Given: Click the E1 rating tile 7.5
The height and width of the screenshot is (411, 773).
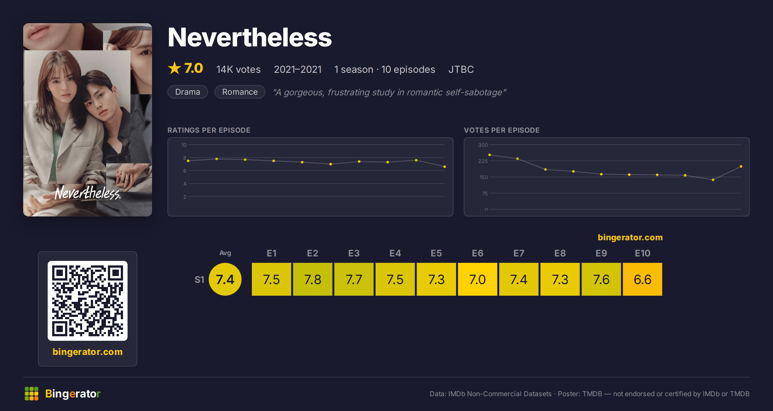Looking at the screenshot, I should (272, 279).
